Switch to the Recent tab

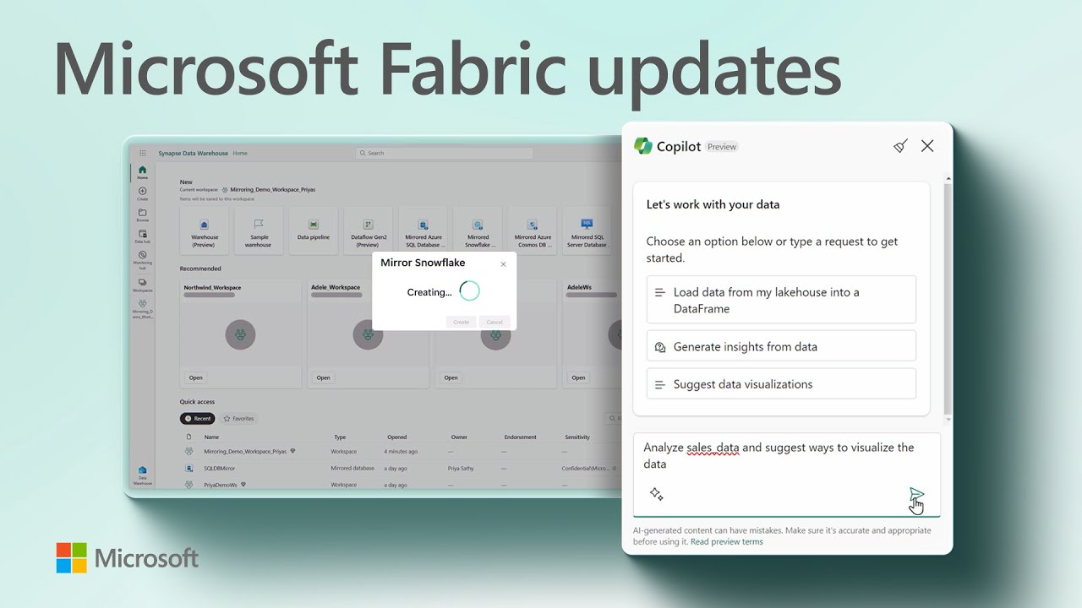198,418
